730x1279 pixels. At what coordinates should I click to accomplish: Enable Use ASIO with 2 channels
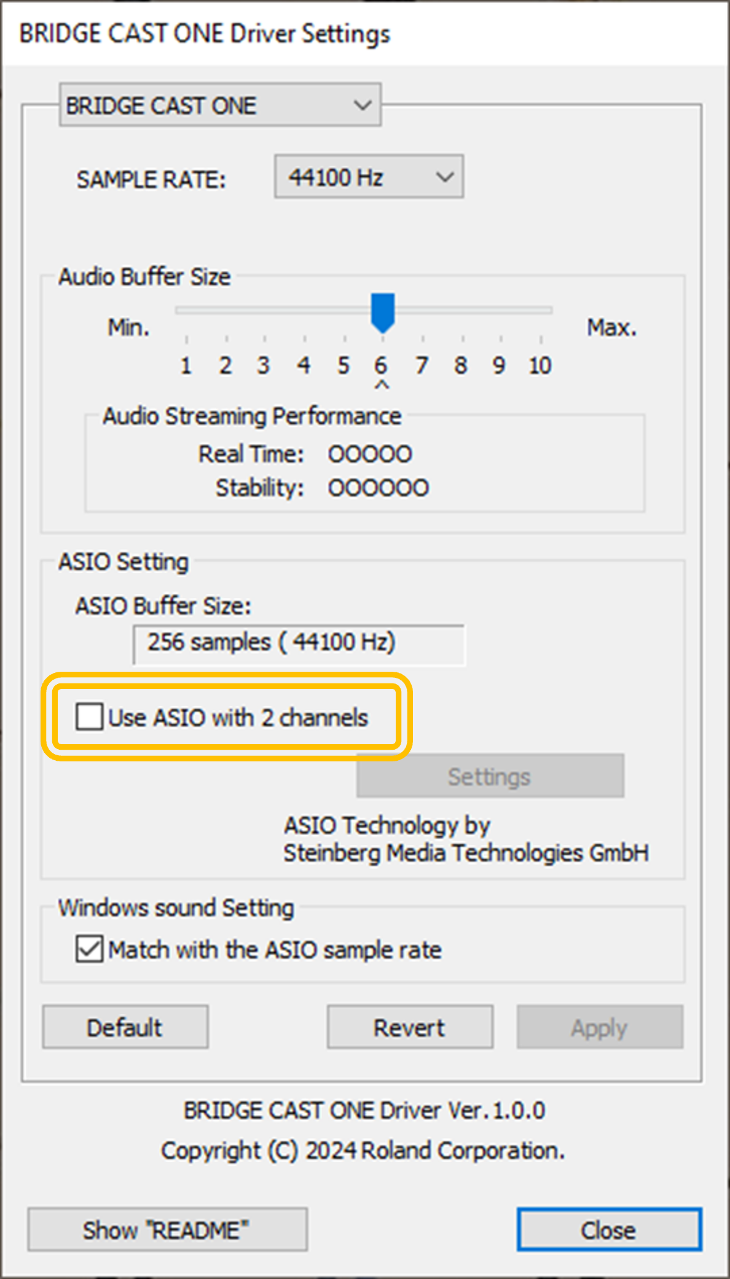90,716
